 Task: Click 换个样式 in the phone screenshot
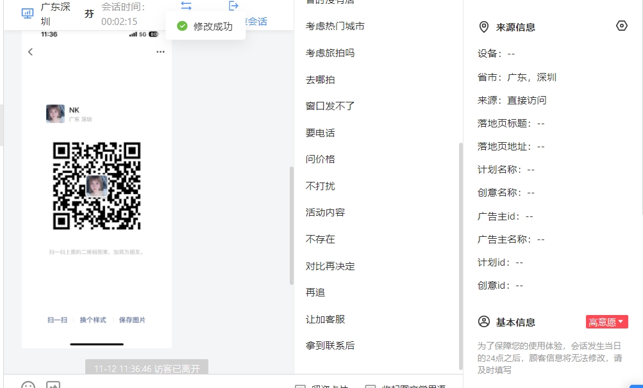coord(93,320)
